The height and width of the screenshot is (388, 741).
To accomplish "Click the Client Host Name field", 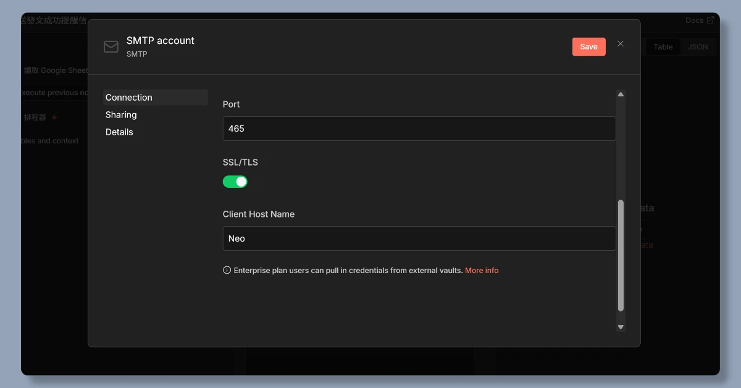I will [x=419, y=238].
